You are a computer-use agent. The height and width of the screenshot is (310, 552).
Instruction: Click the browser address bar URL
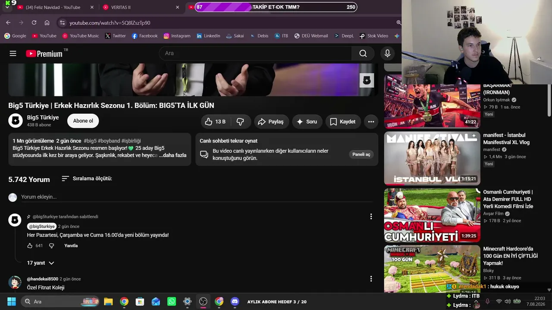(x=110, y=22)
